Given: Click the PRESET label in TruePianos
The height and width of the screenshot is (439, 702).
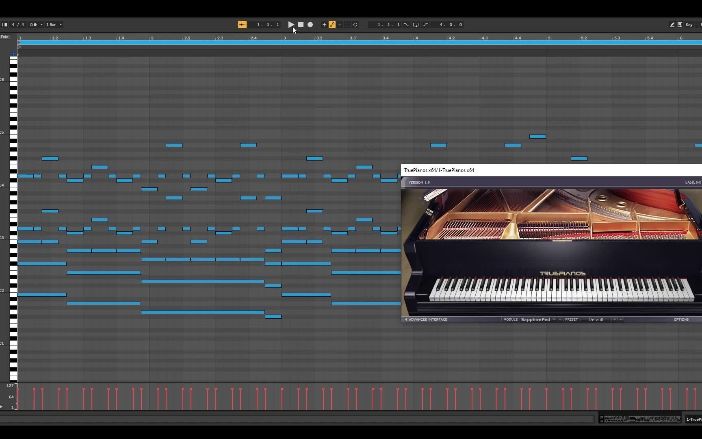Looking at the screenshot, I should pyautogui.click(x=571, y=319).
